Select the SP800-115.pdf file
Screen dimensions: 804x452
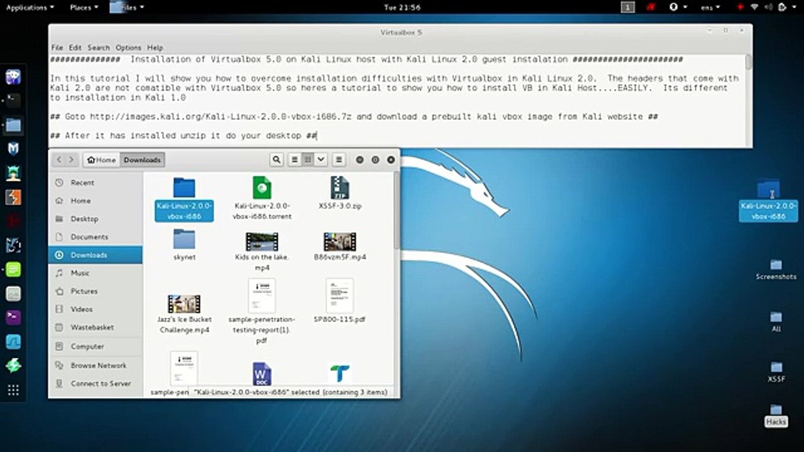tap(340, 301)
